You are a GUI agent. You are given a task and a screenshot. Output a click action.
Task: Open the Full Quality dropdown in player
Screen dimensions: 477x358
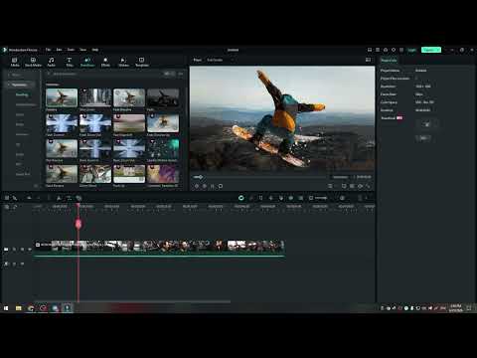(x=220, y=60)
